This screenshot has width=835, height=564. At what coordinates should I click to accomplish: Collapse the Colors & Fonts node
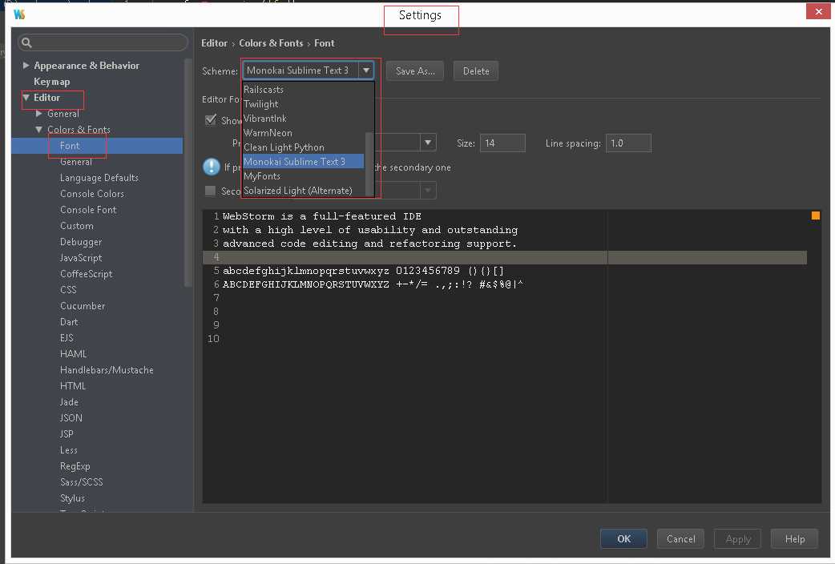tap(39, 130)
